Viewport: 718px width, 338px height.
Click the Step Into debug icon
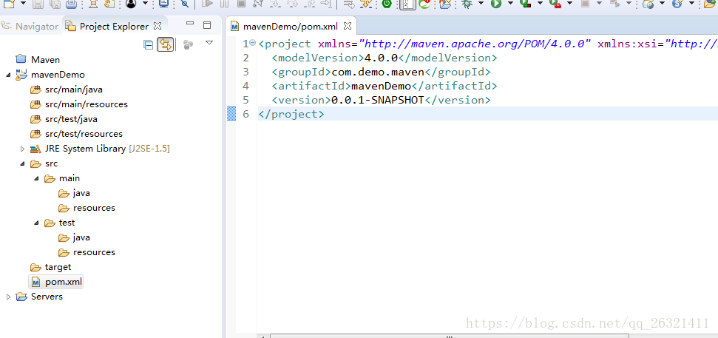pos(275,4)
